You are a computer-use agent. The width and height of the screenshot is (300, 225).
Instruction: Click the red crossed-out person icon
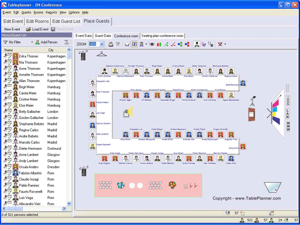pos(220,44)
